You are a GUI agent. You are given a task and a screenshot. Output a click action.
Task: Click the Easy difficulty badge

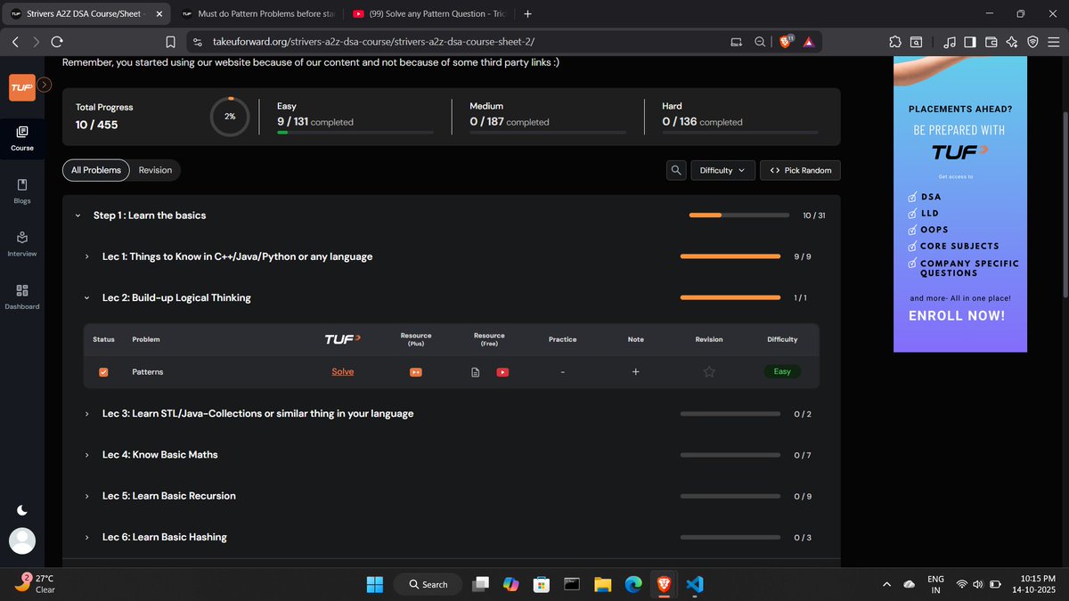click(782, 371)
